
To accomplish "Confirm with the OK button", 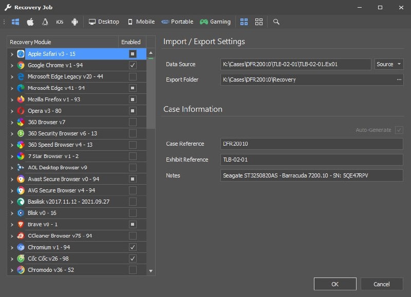I will (335, 284).
